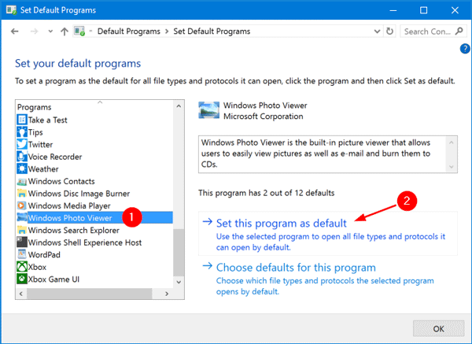Click the Windows Disc Image Burner icon
Image resolution: width=472 pixels, height=344 pixels.
[22, 194]
